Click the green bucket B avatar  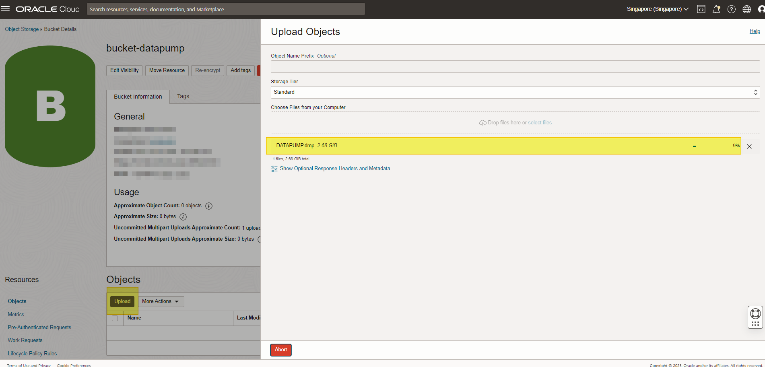click(x=50, y=106)
